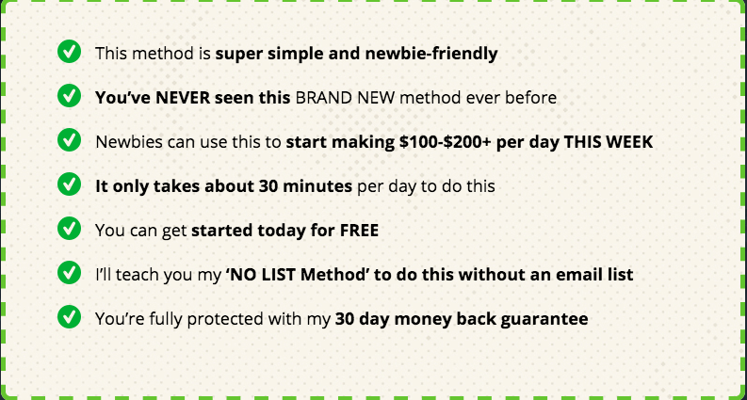Click the checkmark beside '30 minutes per day' item

point(69,184)
